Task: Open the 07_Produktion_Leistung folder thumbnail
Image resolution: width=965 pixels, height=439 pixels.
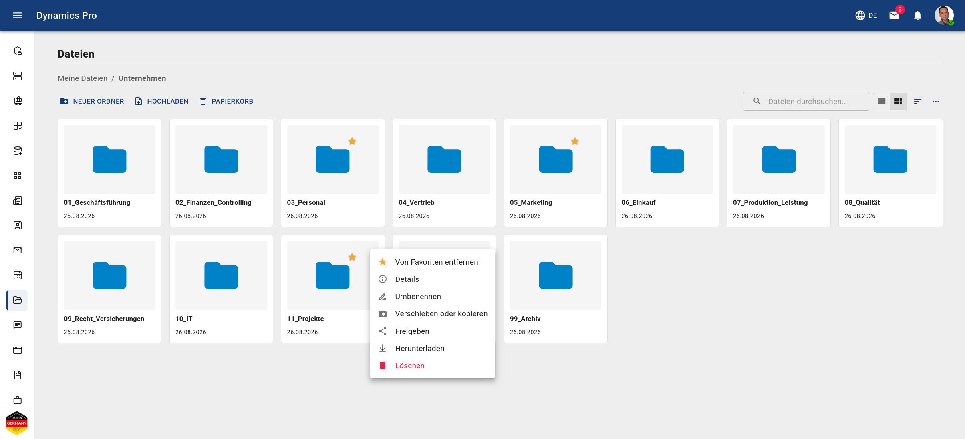Action: coord(779,159)
